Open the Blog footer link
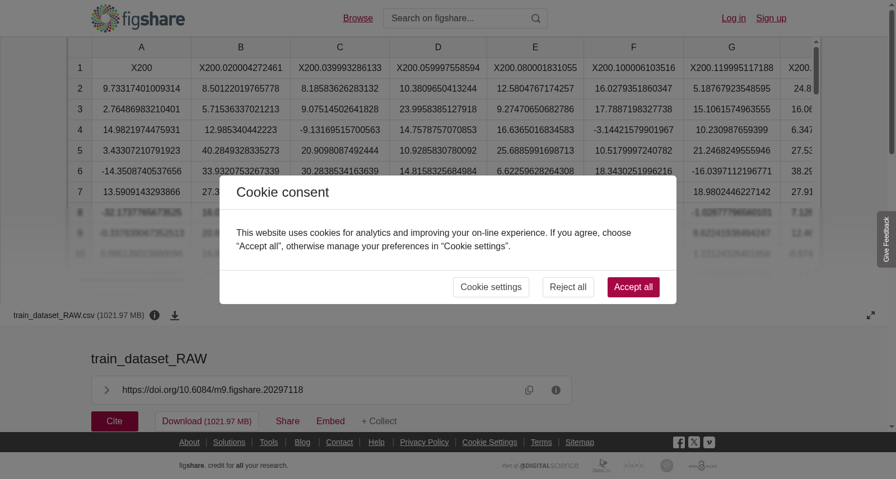This screenshot has height=479, width=896. [x=302, y=442]
